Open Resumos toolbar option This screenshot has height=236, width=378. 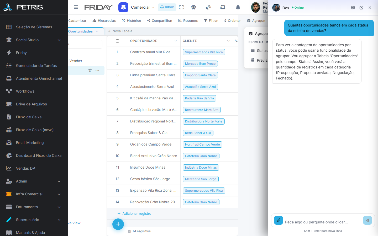tap(188, 21)
